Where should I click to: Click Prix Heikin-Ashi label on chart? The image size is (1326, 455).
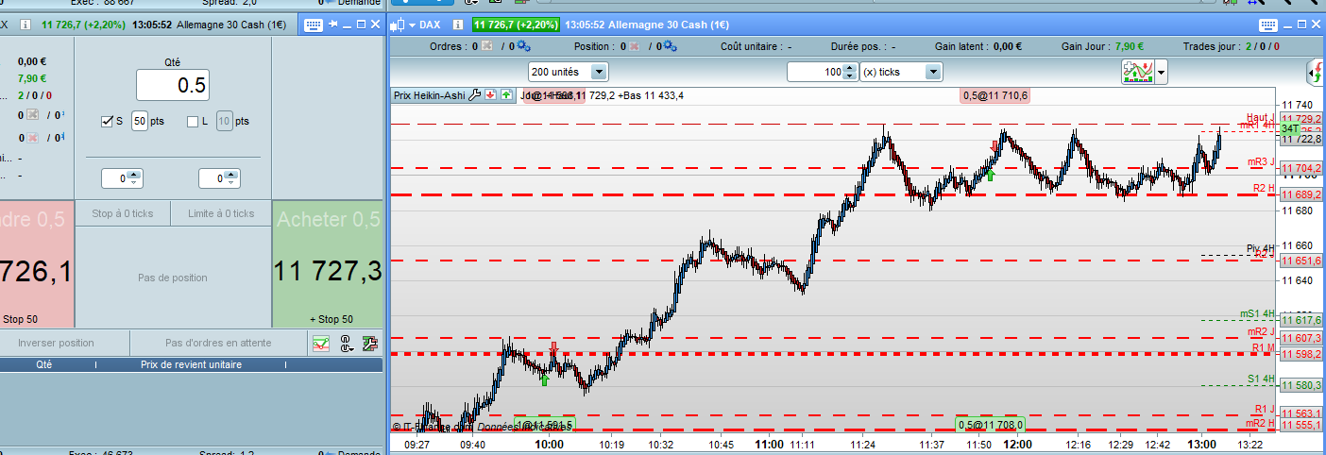430,95
